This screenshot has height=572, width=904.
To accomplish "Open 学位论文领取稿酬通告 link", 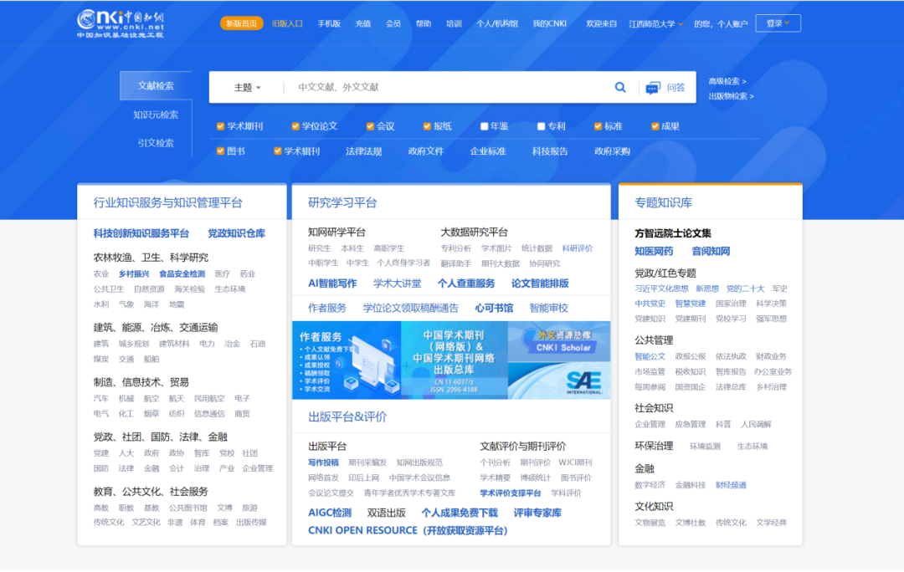I will (410, 309).
